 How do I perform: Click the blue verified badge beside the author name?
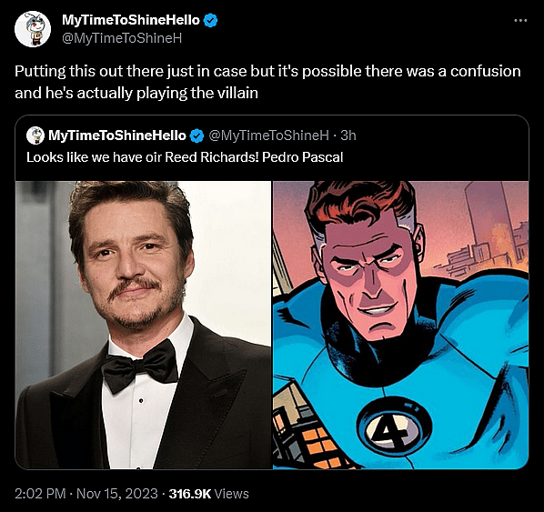pos(210,20)
